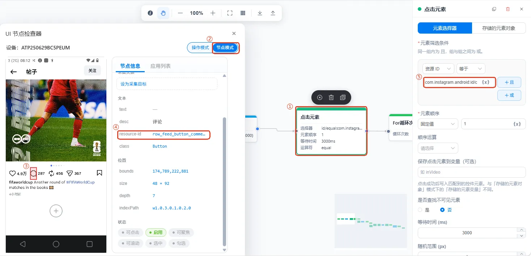Switch to 应用列表 tab
Screen dimensions: 531x256
[x=161, y=66]
